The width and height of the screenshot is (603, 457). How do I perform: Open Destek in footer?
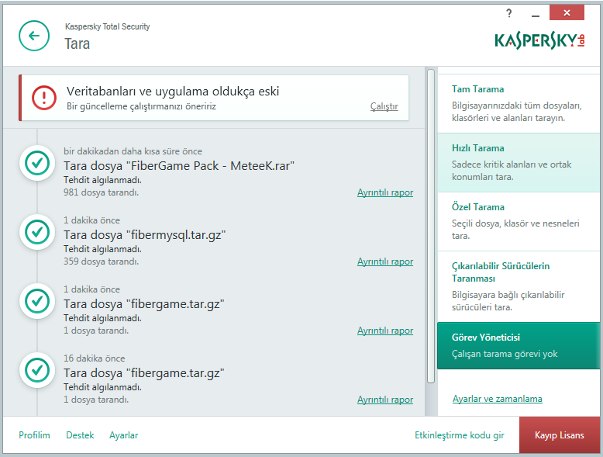[x=80, y=435]
